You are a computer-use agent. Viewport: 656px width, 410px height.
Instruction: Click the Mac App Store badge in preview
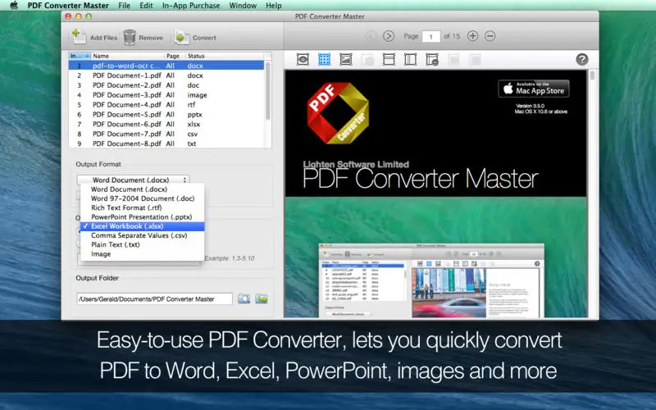(534, 89)
